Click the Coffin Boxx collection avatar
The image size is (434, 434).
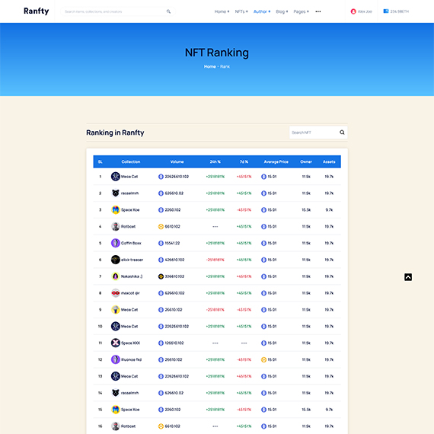(x=116, y=243)
